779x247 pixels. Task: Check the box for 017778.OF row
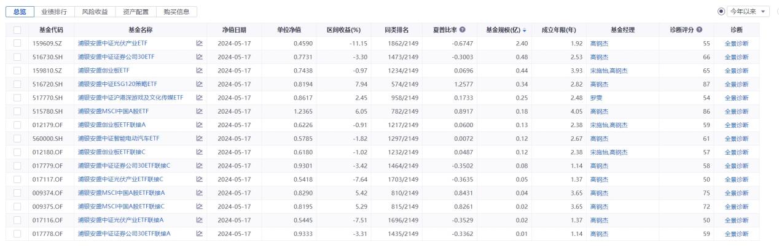click(17, 233)
